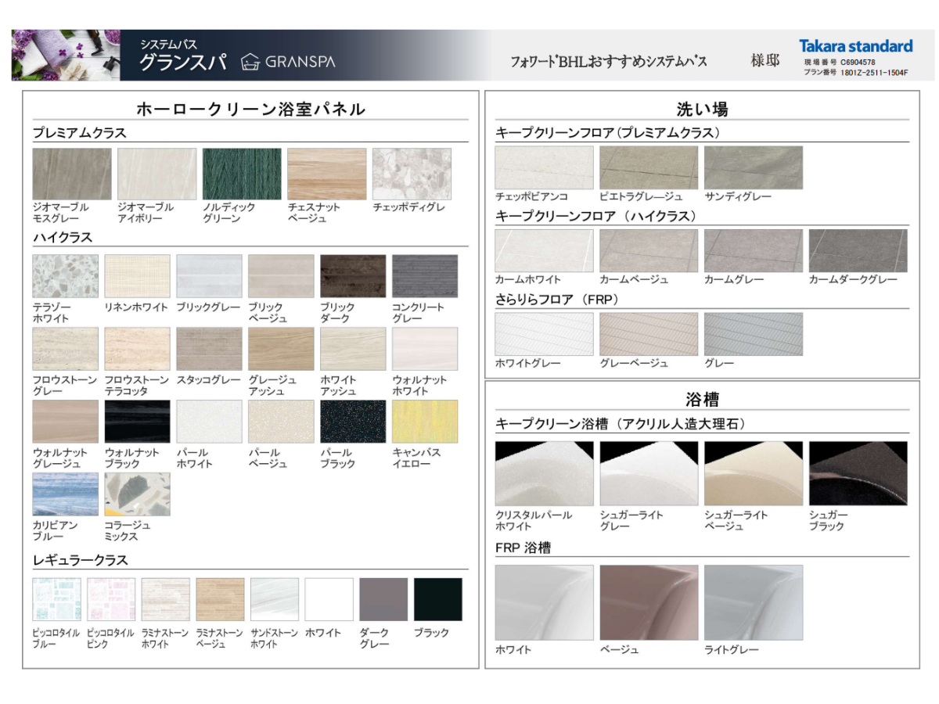Click the ホーロークリーン浴室パネル section heading
The image size is (939, 704).
(x=250, y=109)
